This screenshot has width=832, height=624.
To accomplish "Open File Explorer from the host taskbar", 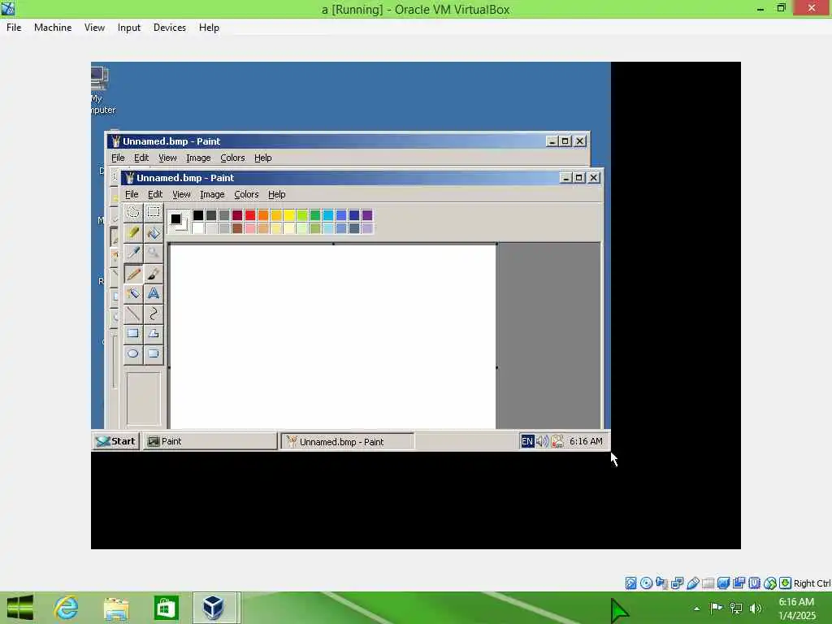I will [x=116, y=608].
